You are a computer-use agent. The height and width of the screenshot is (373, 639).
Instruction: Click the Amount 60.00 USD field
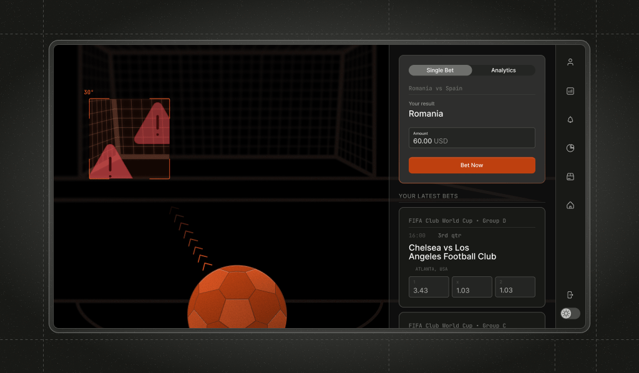pos(471,138)
